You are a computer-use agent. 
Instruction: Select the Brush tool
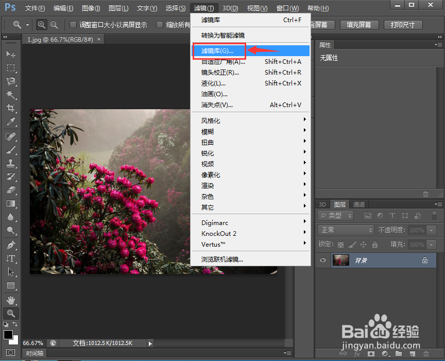pos(11,150)
